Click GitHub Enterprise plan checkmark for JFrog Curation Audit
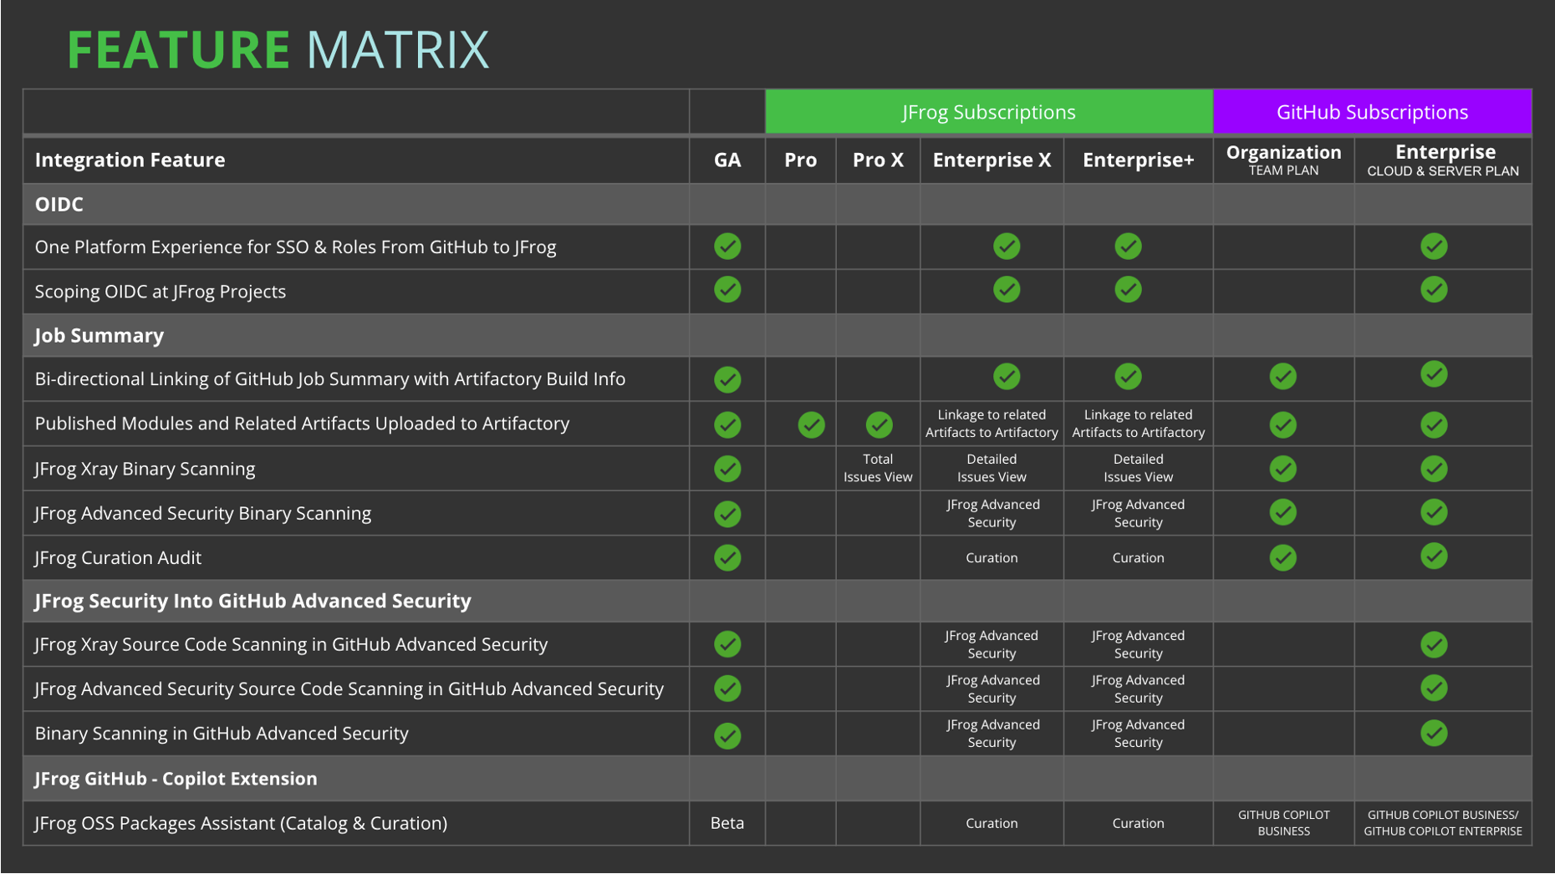1555x874 pixels. tap(1434, 556)
